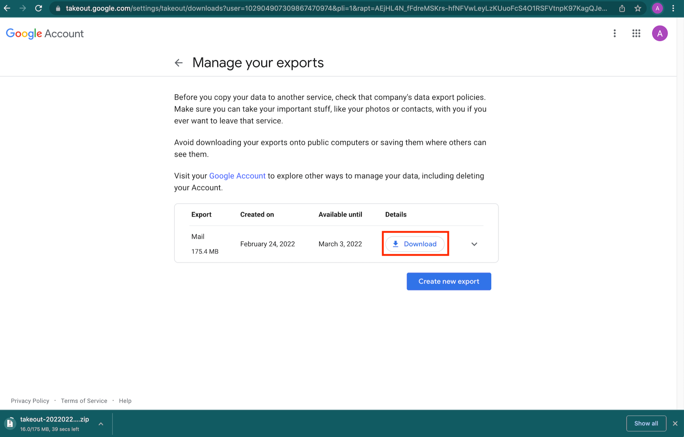Click Show all downloads button
684x437 pixels.
coord(646,423)
